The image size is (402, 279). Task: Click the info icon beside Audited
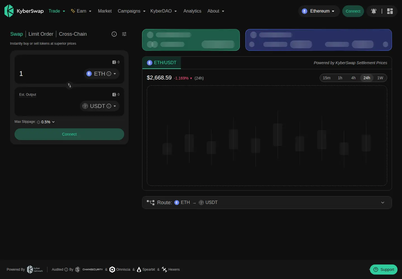pos(66,270)
